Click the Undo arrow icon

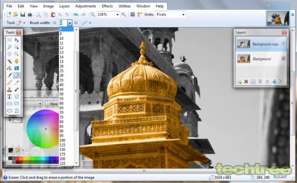pos(76,14)
